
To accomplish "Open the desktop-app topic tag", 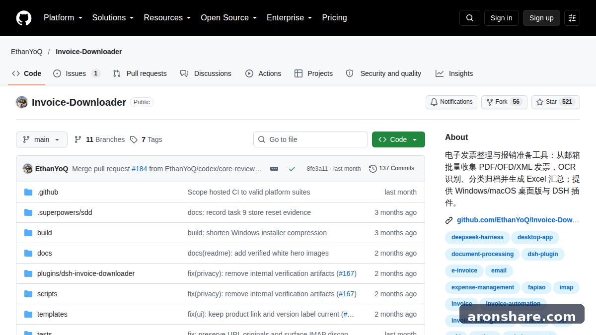I will click(x=535, y=237).
